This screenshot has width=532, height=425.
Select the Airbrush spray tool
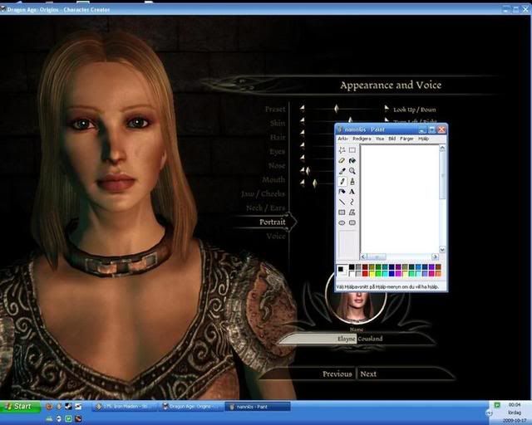click(342, 191)
